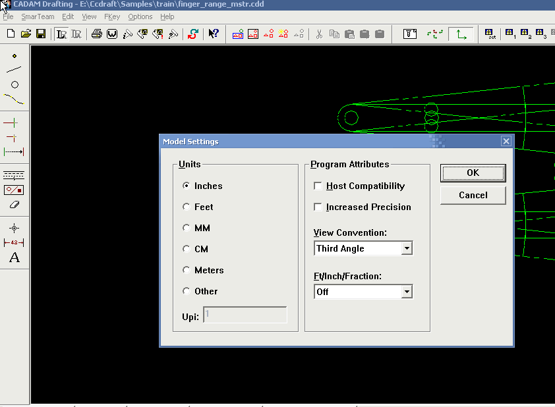Click the printer icon

97,34
